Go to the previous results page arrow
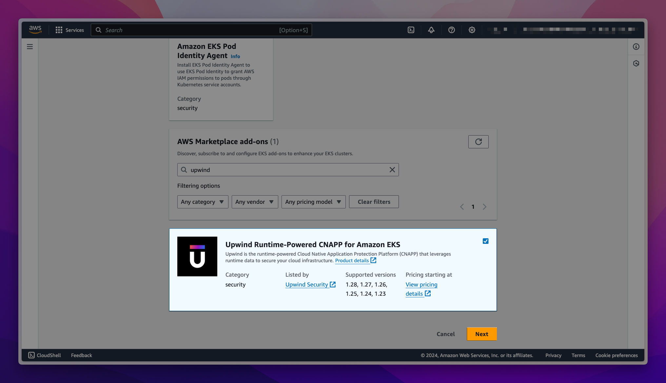The width and height of the screenshot is (666, 383). click(462, 207)
